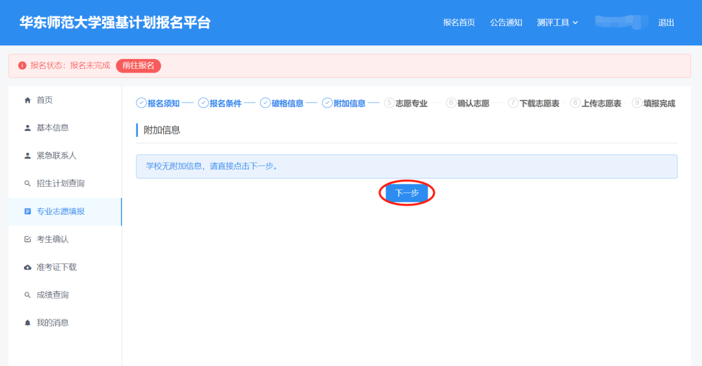Click the cloud download icon beside 准考证下载
This screenshot has height=366, width=702.
tap(27, 267)
